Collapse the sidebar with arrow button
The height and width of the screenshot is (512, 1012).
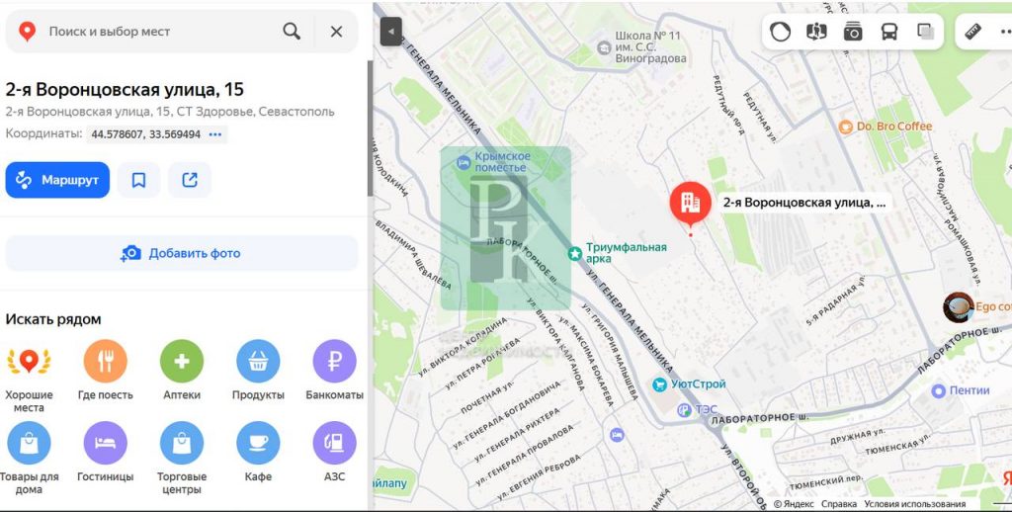391,31
